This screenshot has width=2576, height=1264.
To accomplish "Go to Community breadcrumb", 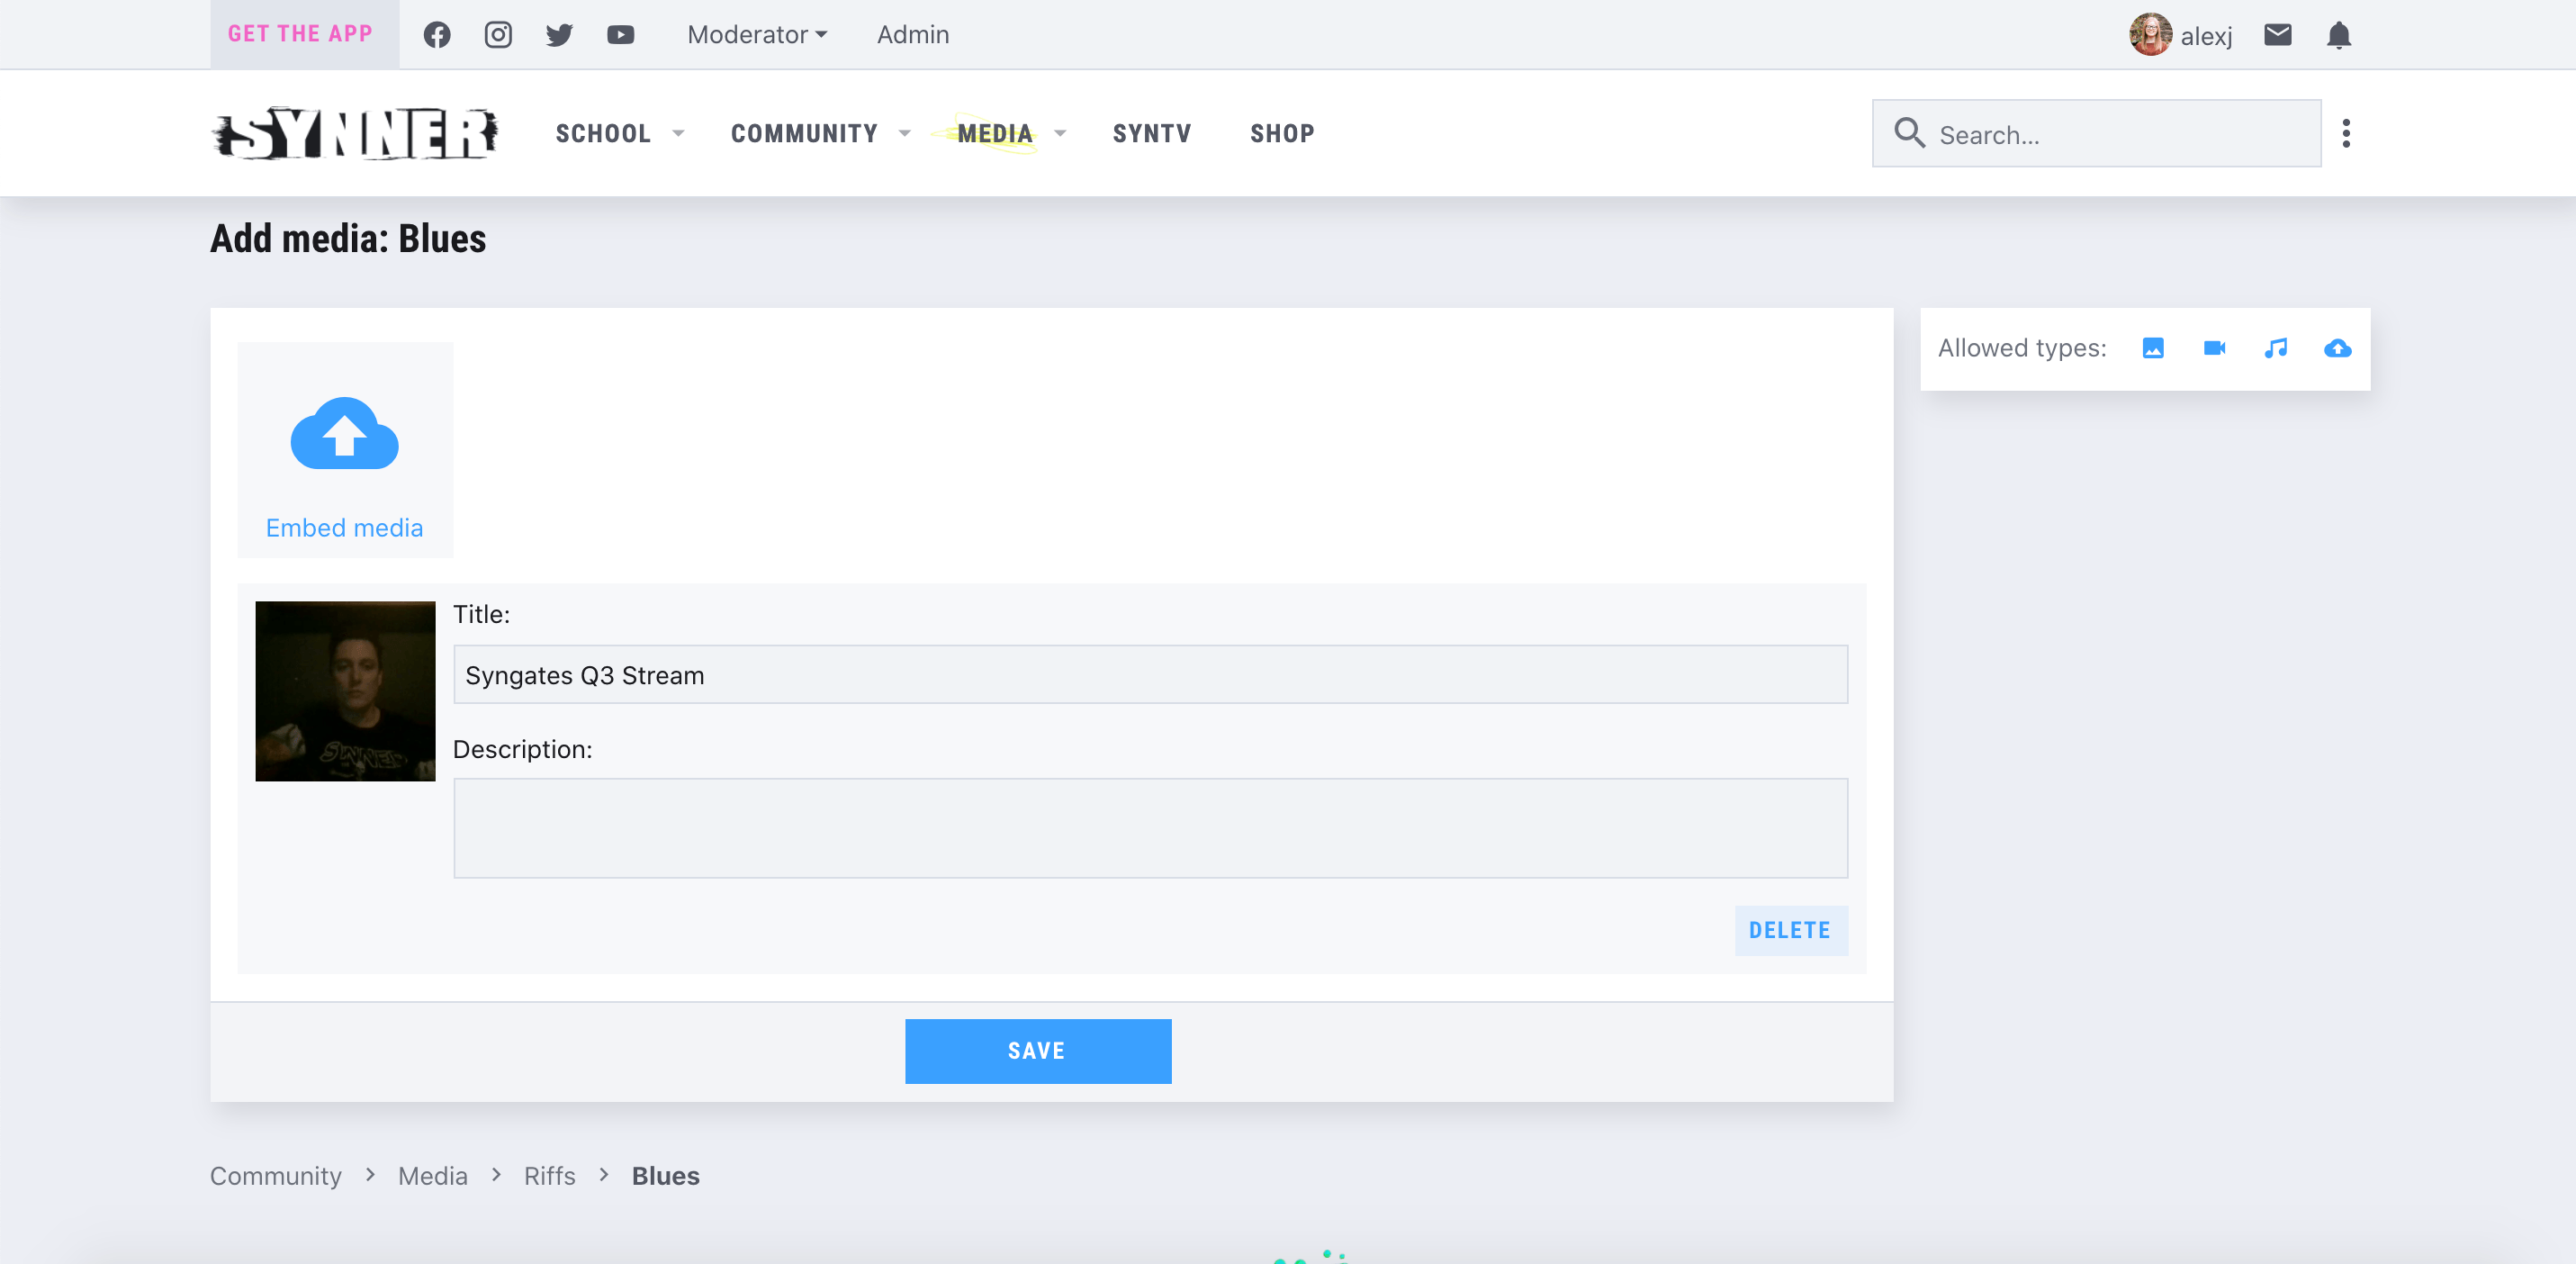I will [x=276, y=1176].
